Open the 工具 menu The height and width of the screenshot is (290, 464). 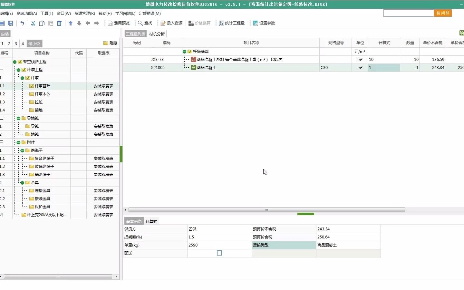point(47,14)
